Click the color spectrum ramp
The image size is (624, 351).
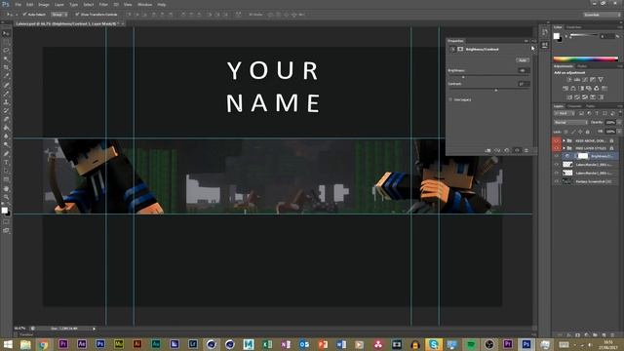[x=585, y=59]
